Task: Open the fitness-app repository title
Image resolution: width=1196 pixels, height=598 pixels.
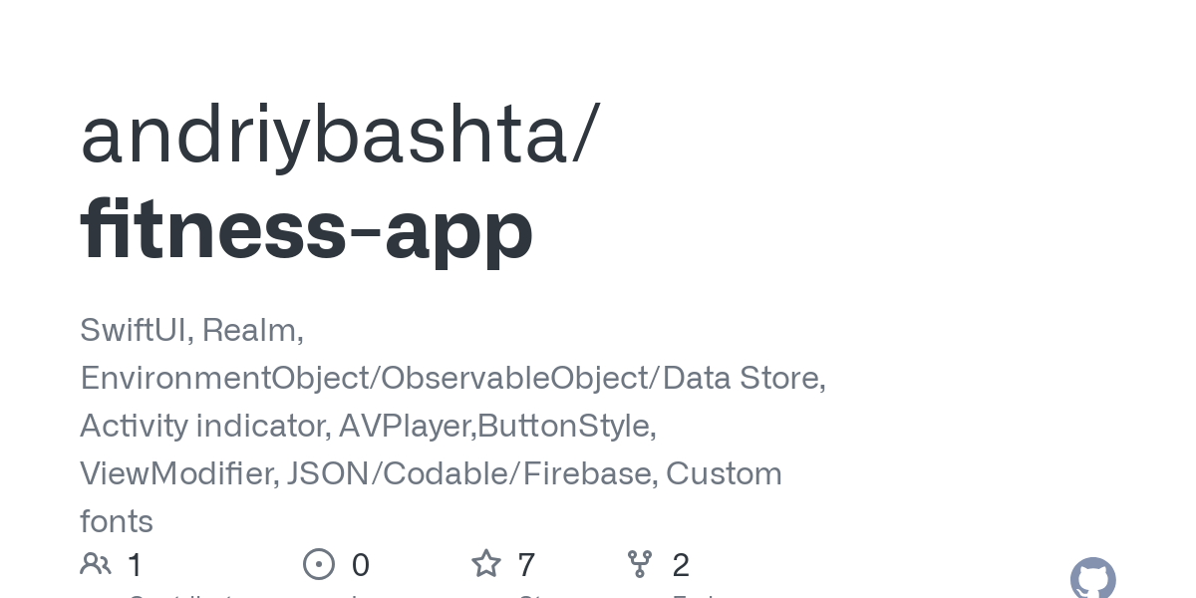Action: tap(307, 229)
